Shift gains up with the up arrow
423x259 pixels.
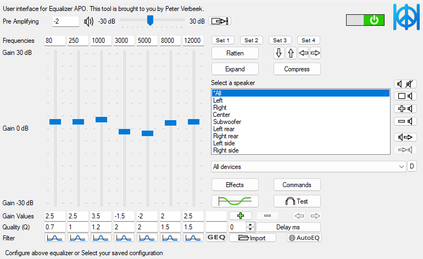[x=291, y=53]
